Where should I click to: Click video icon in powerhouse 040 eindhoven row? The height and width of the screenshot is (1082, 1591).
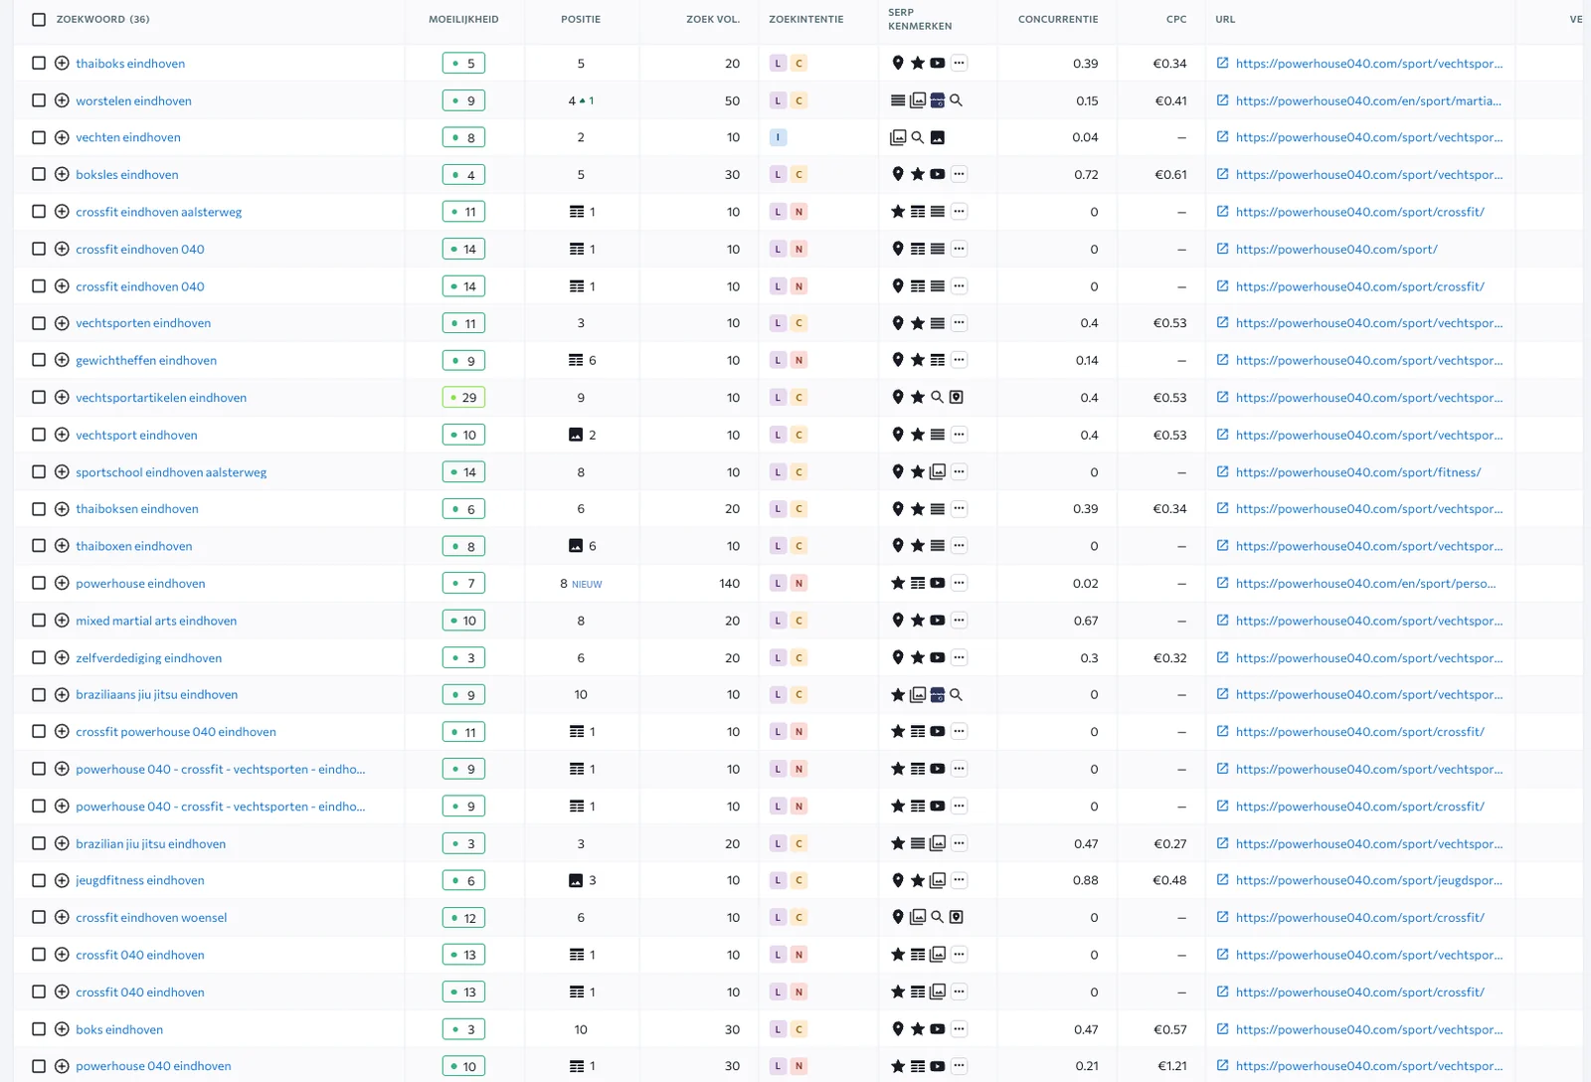[937, 1066]
